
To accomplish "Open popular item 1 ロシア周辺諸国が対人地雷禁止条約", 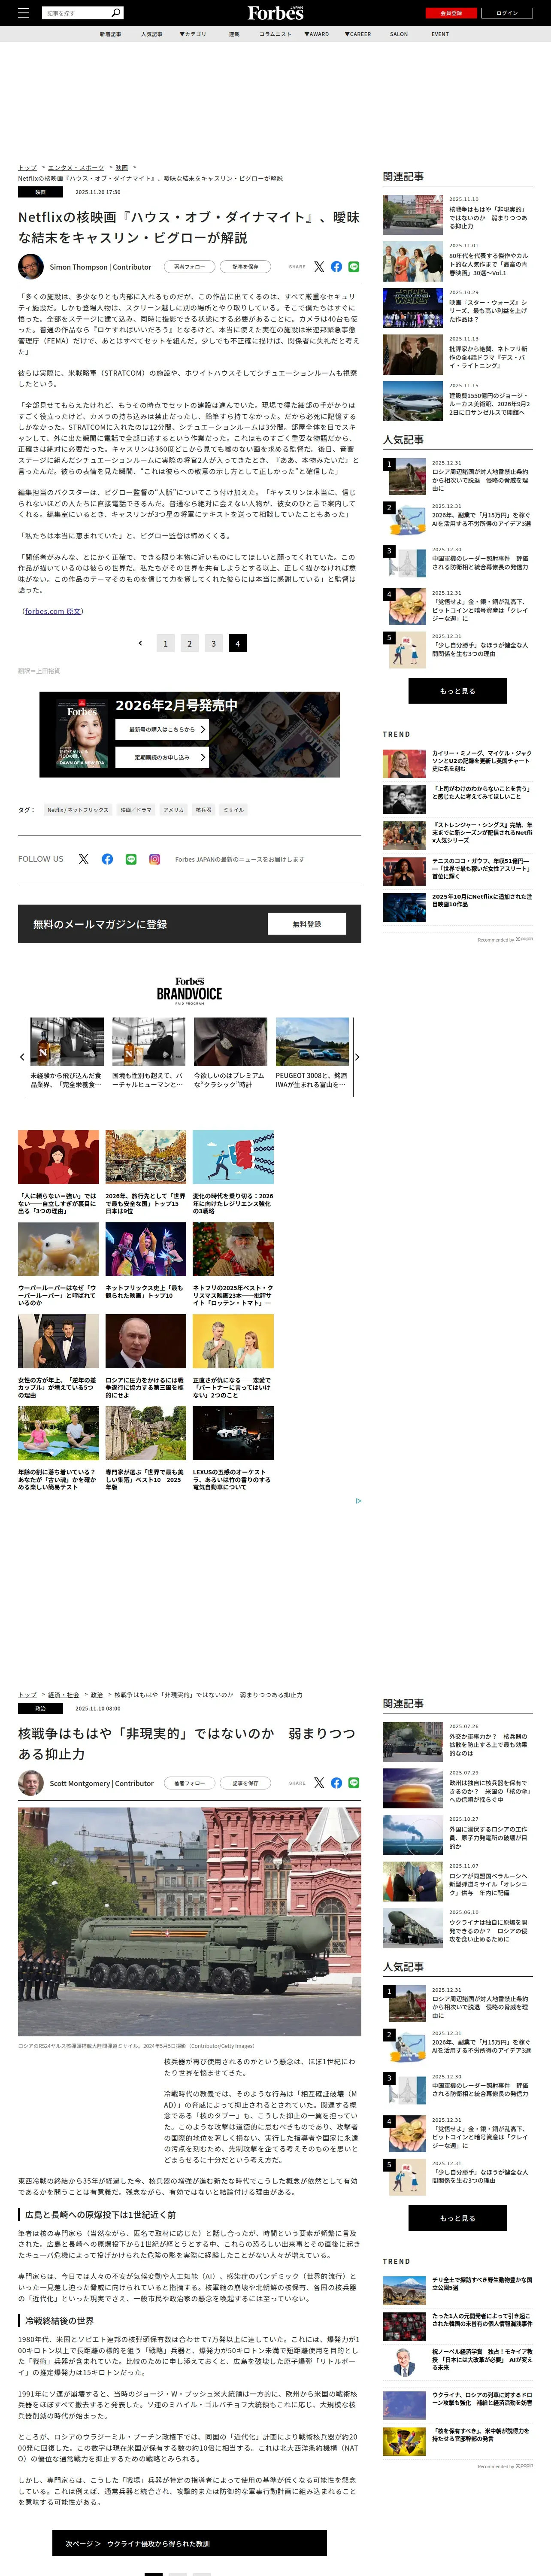I will tap(457, 476).
